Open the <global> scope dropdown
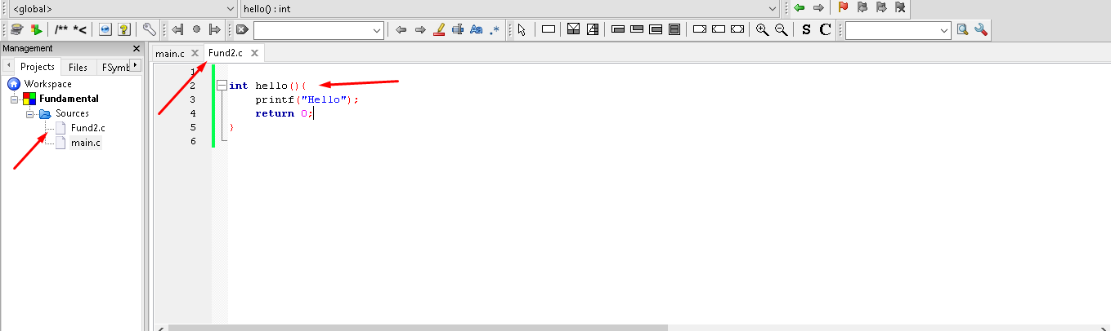1111x331 pixels. click(x=121, y=8)
